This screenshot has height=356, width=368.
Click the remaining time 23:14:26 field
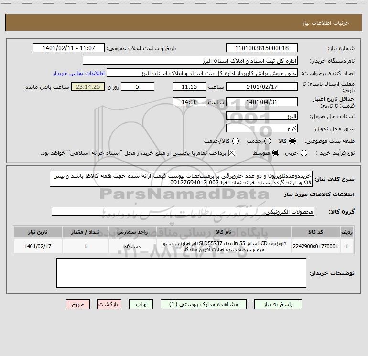click(x=88, y=86)
